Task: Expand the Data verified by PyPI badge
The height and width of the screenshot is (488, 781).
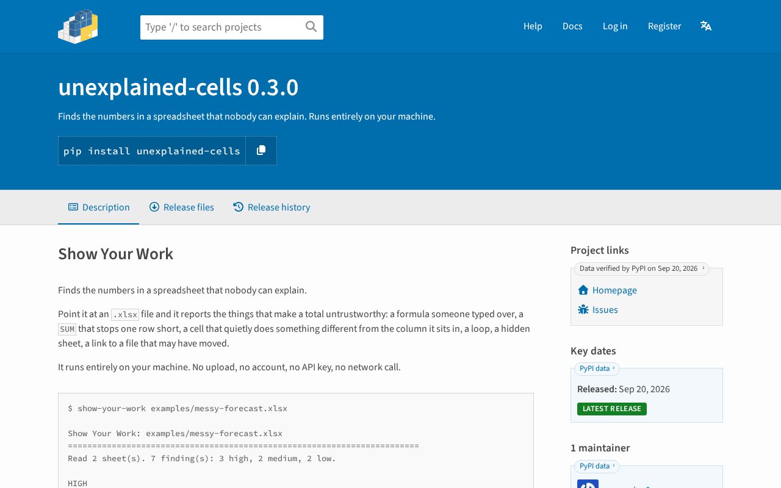Action: (642, 268)
